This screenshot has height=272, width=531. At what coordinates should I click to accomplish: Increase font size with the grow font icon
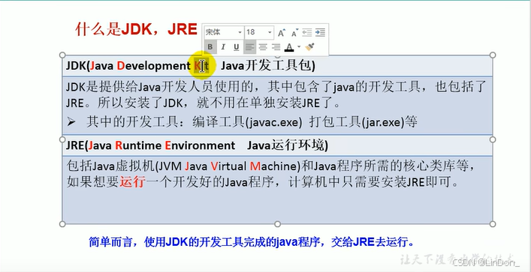coord(282,32)
